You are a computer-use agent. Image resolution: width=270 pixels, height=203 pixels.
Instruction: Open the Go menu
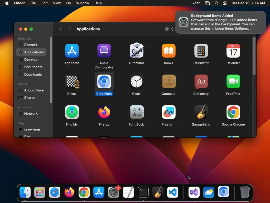click(x=69, y=3)
